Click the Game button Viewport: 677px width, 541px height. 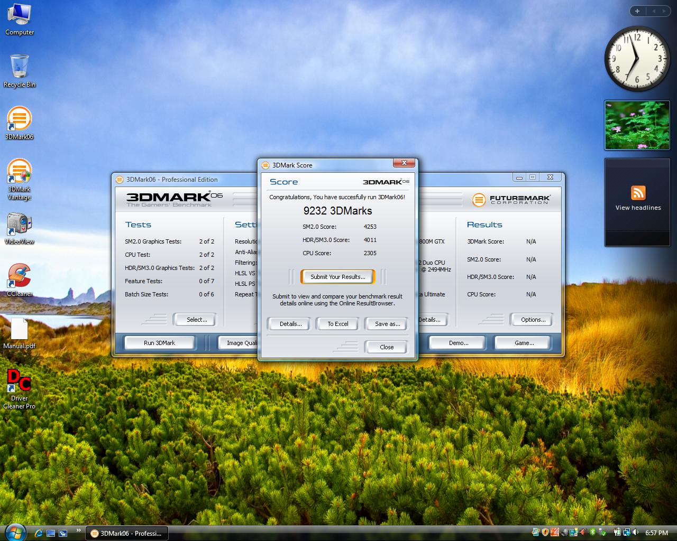pos(524,343)
